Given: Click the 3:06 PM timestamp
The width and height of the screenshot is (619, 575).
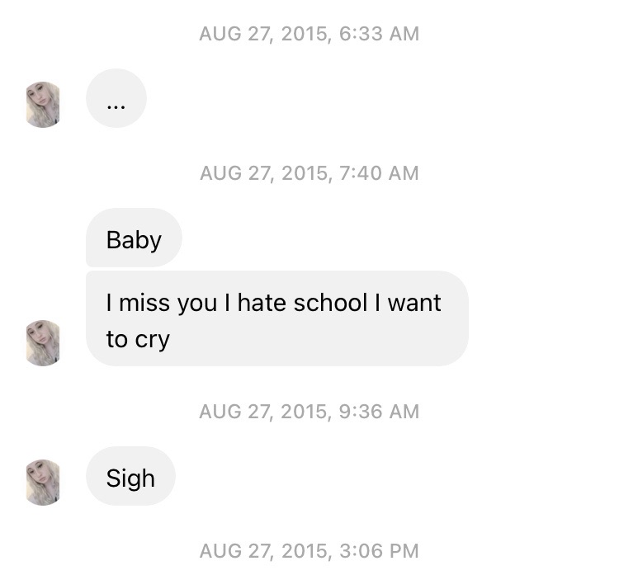Looking at the screenshot, I should tap(309, 551).
